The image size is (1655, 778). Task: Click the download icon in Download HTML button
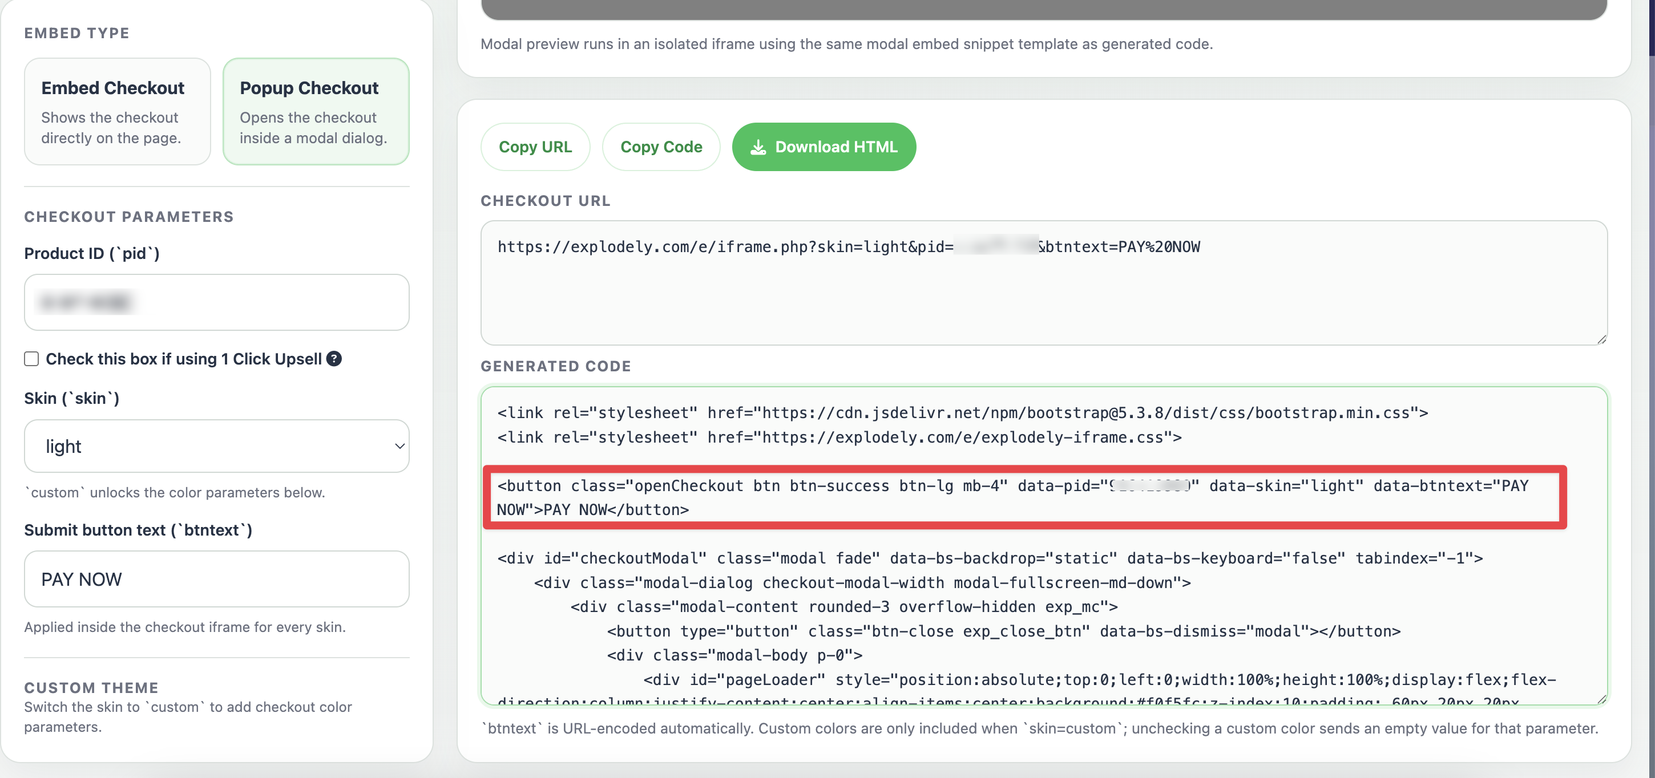click(758, 147)
